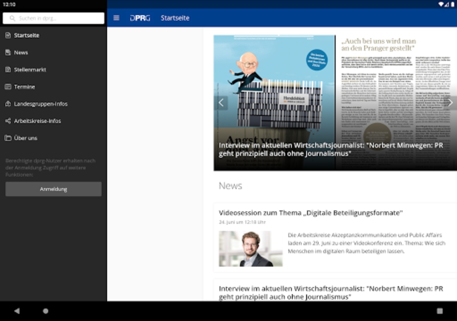Click the News sidebar icon
This screenshot has height=321, width=457.
click(x=8, y=53)
